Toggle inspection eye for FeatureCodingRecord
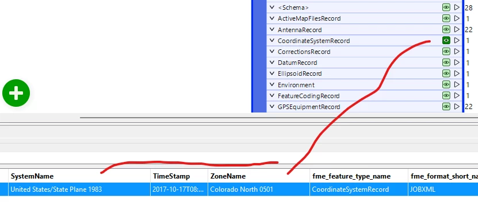The height and width of the screenshot is (213, 478). (446, 95)
